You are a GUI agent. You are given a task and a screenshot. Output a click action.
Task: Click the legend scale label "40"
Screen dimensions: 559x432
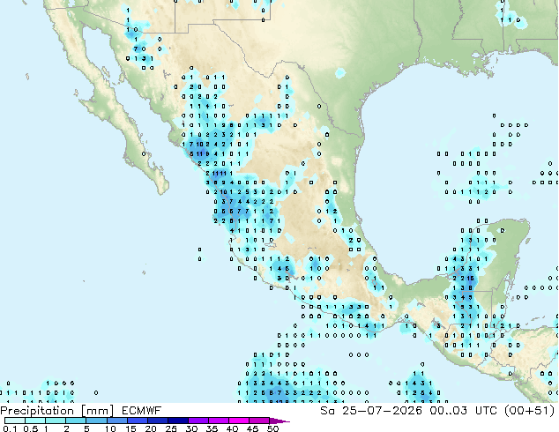coord(232,428)
